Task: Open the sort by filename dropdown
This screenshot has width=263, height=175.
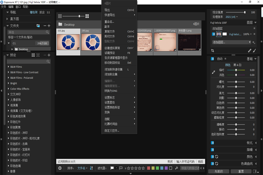Action: point(82,168)
